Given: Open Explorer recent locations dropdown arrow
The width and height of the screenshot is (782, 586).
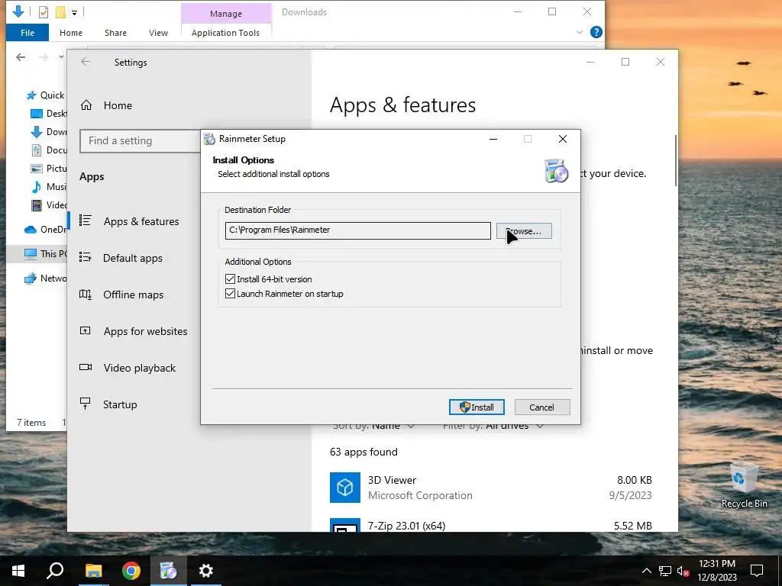Looking at the screenshot, I should coord(61,57).
